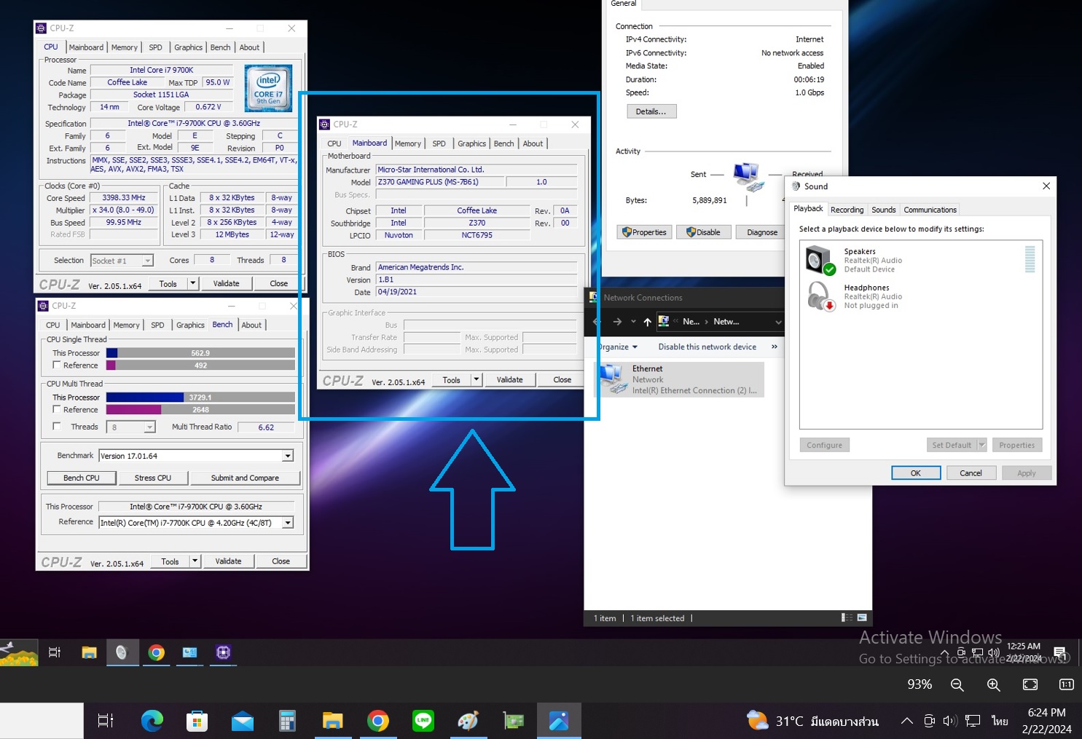The height and width of the screenshot is (739, 1082).
Task: Expand Tools arrow in the Mainboard CPU-Z window
Action: click(x=476, y=379)
